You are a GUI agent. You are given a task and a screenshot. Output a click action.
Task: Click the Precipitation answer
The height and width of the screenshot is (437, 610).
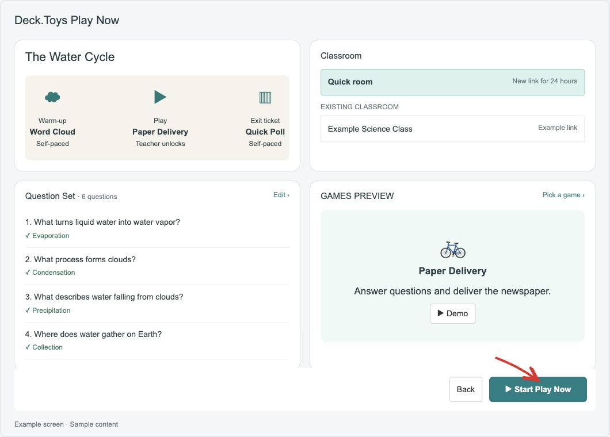point(48,310)
